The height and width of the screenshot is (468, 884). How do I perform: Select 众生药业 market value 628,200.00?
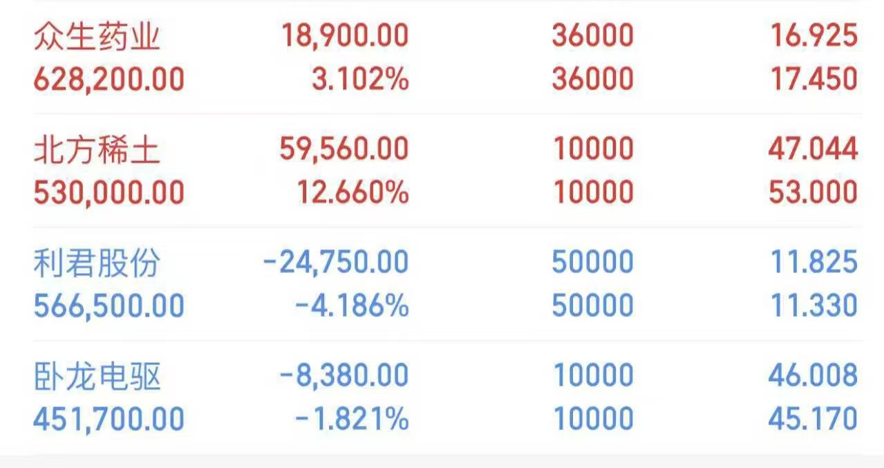(x=109, y=79)
